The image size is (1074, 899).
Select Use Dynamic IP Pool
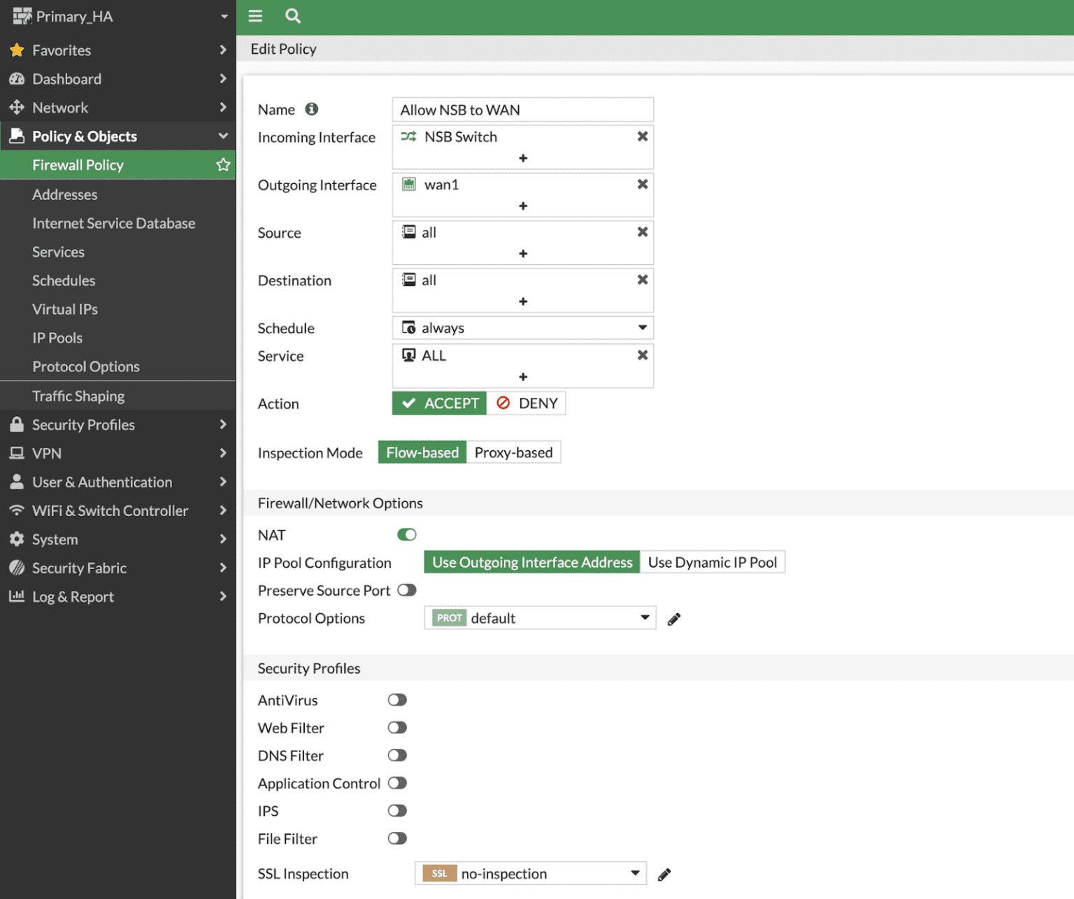coord(713,561)
